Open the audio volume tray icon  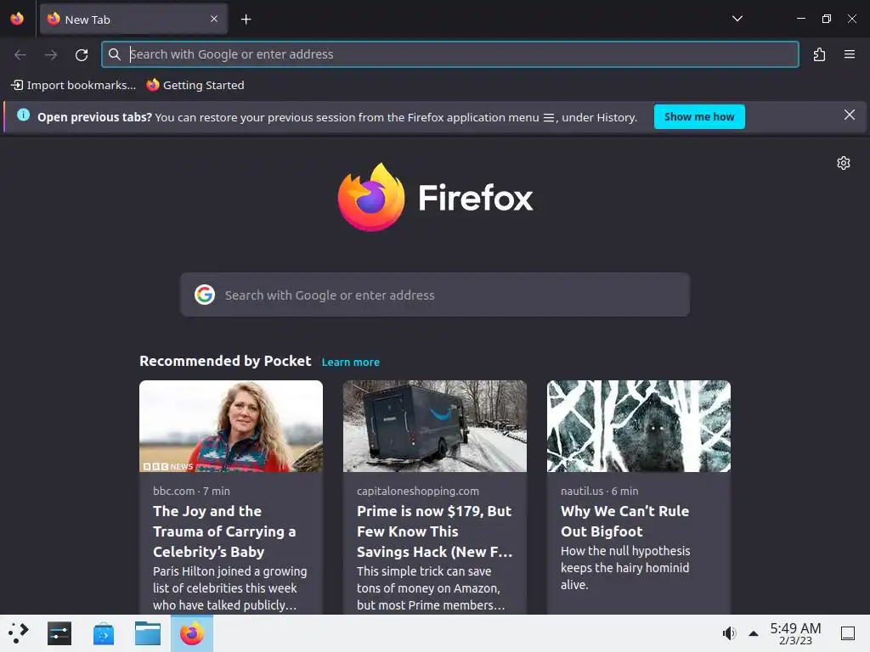tap(728, 633)
